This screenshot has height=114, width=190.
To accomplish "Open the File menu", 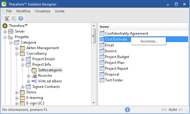I will [9, 11].
